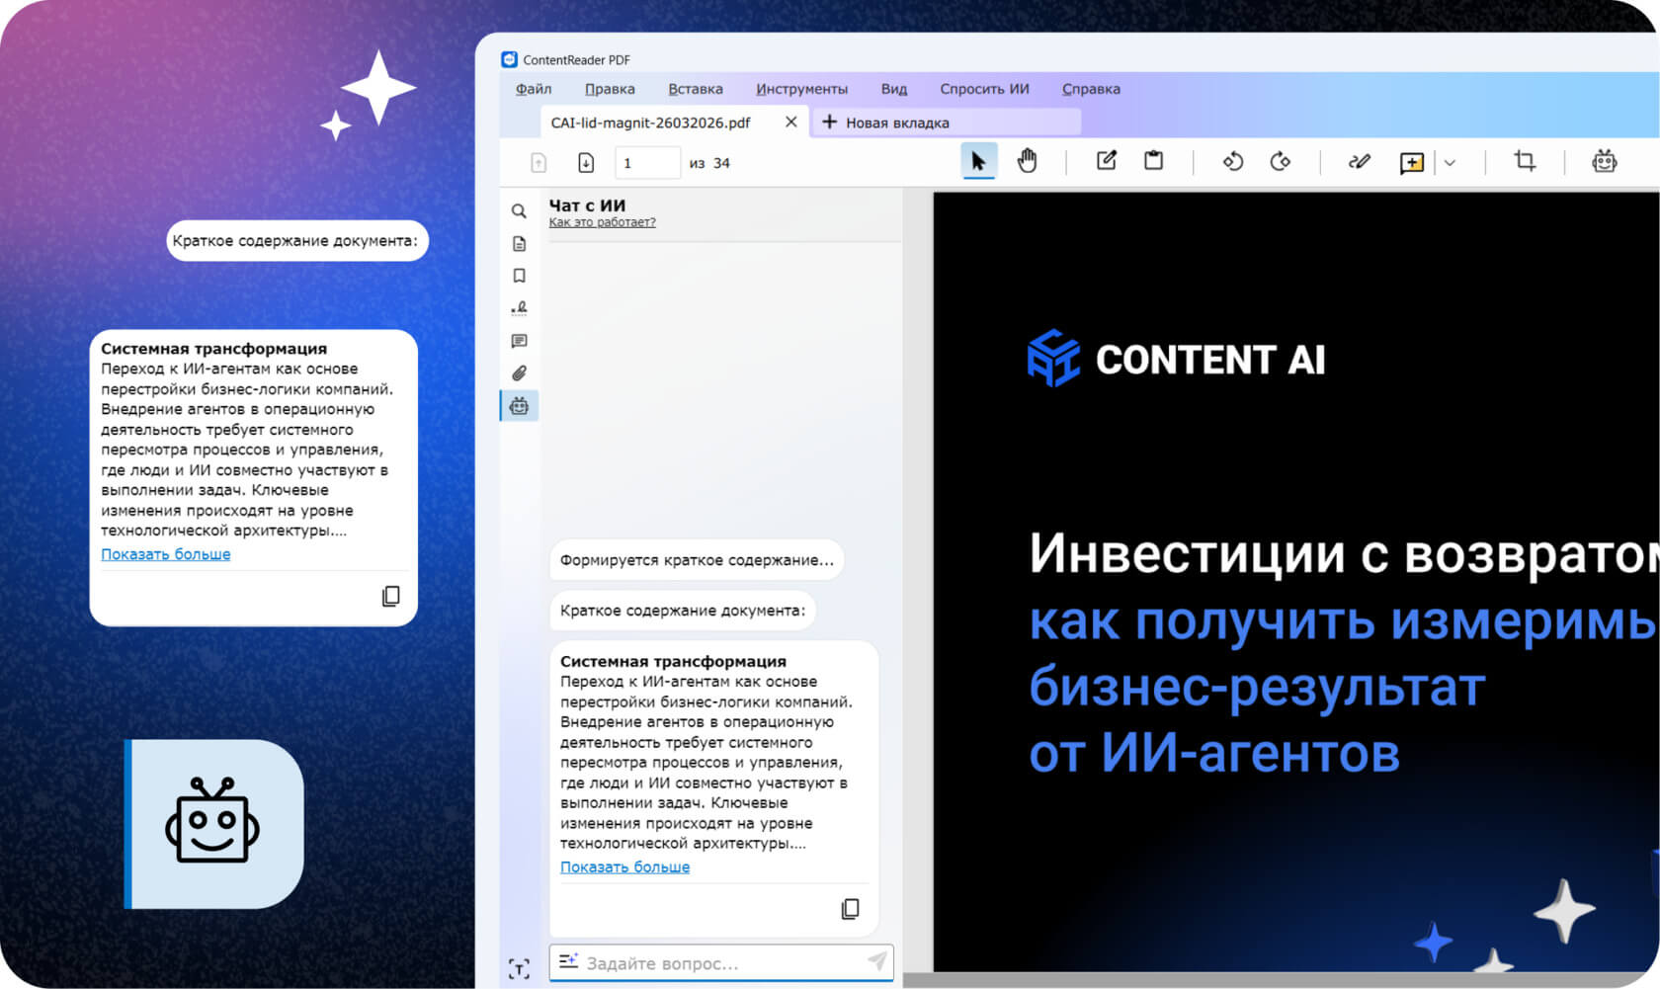Toggle the AI chat panel sidebar robot icon
The height and width of the screenshot is (989, 1660).
(x=519, y=406)
